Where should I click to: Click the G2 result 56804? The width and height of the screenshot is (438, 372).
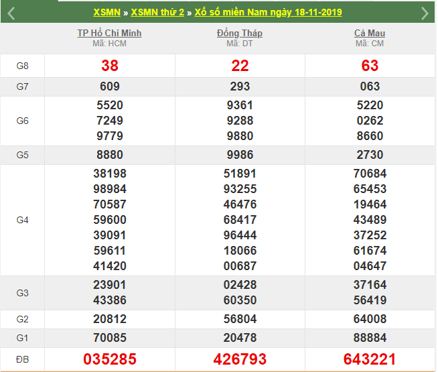point(240,320)
